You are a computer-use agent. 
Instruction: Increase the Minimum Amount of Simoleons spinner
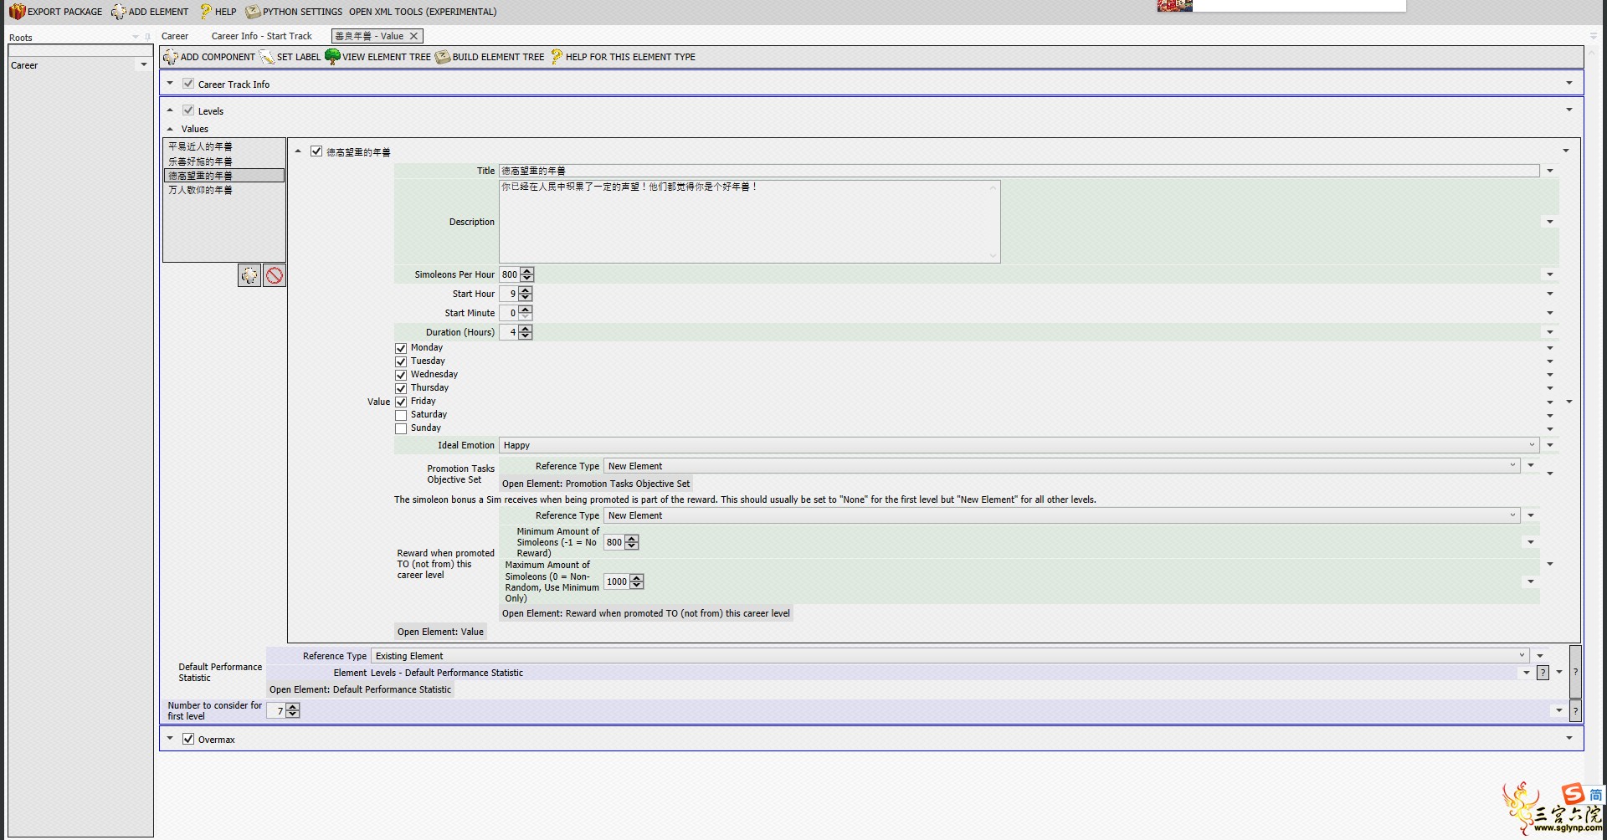coord(632,539)
